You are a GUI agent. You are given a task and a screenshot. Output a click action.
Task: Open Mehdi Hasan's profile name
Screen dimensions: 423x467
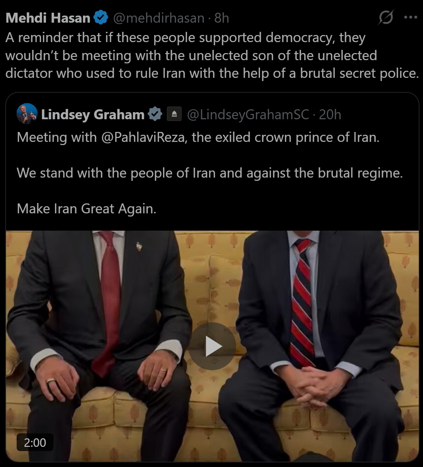coord(48,18)
